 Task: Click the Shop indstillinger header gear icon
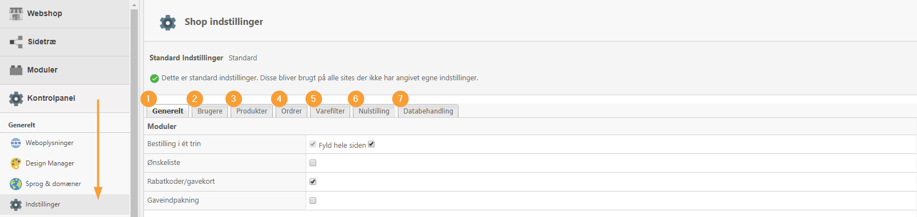168,22
